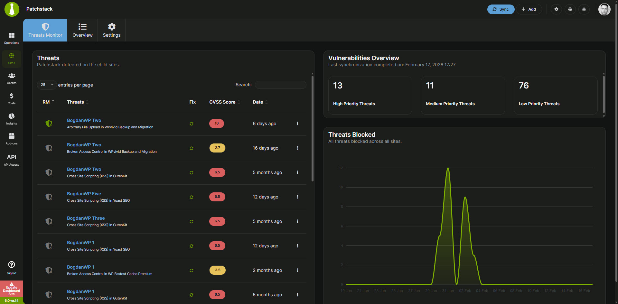The width and height of the screenshot is (618, 304).
Task: Click the Vulnerabilities Overview panel scrollbar
Action: [604, 95]
